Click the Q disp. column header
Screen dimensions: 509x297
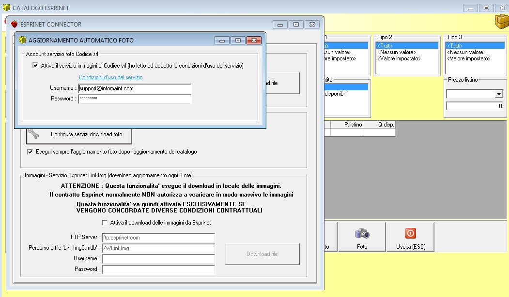379,125
